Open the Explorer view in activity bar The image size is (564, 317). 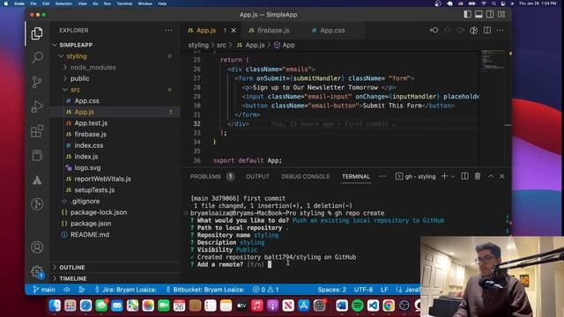click(37, 33)
